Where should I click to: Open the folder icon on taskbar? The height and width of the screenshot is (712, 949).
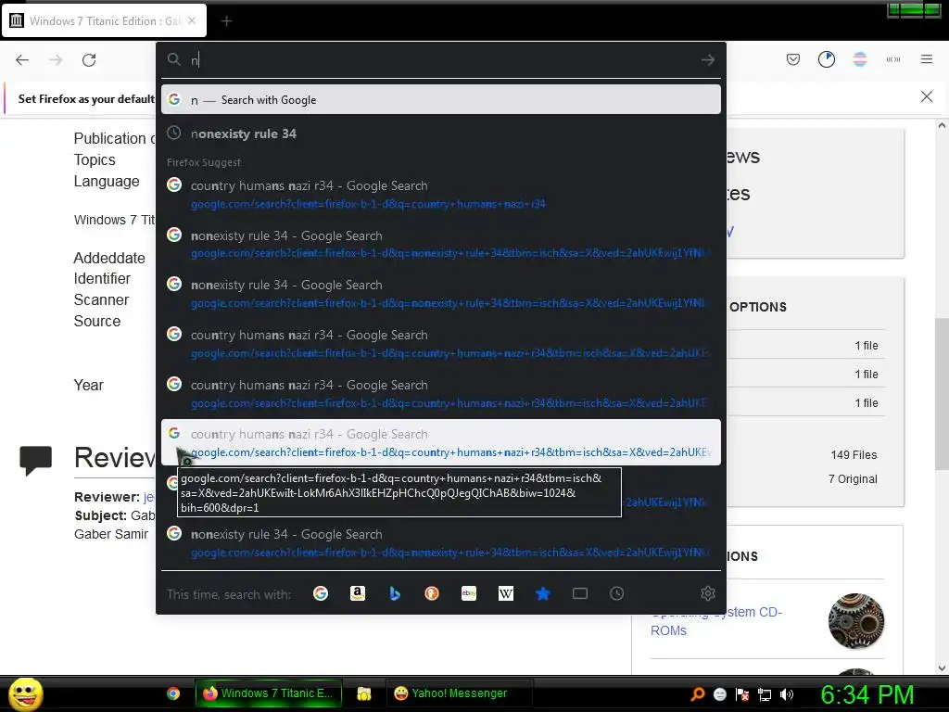363,693
